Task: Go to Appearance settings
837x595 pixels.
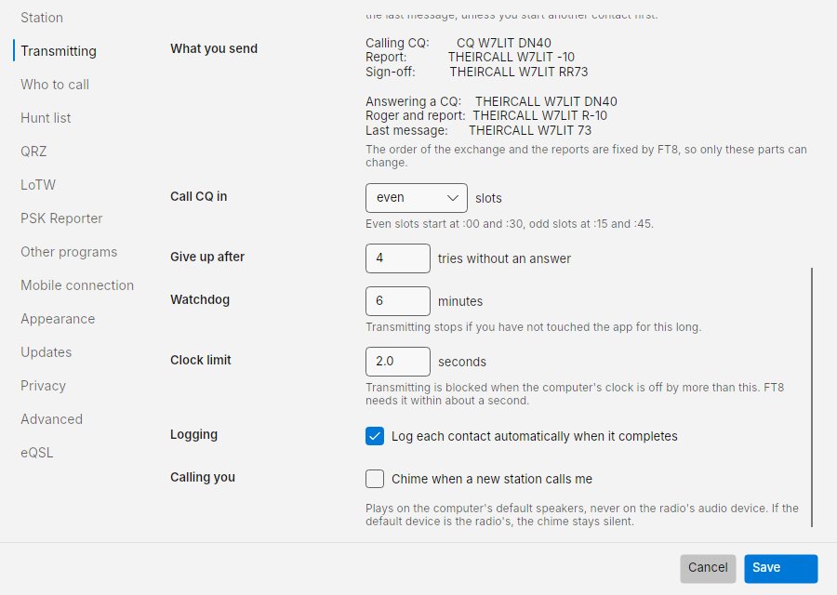Action: pyautogui.click(x=58, y=319)
